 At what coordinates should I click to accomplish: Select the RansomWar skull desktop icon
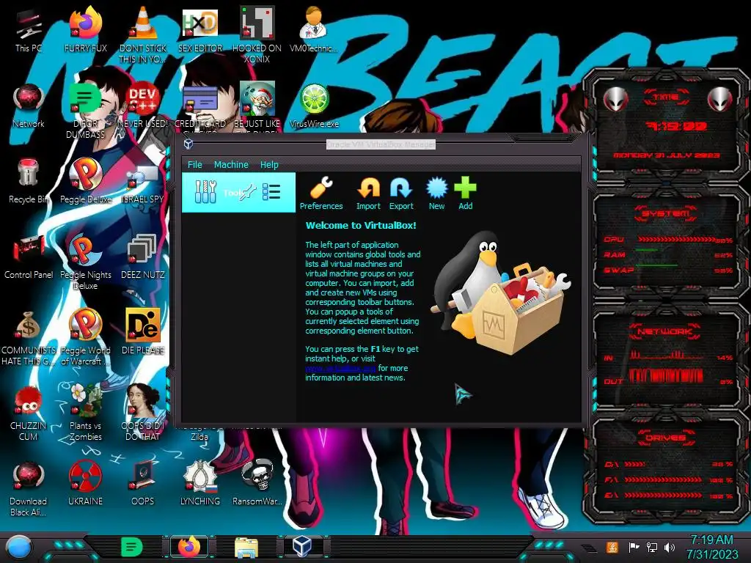click(x=257, y=482)
